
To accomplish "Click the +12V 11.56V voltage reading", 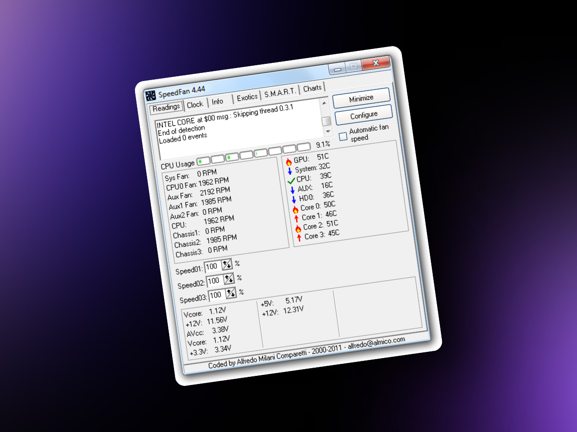I will pyautogui.click(x=206, y=323).
